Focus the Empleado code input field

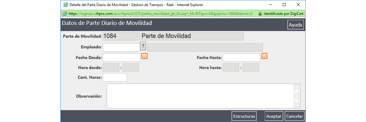coord(121,47)
